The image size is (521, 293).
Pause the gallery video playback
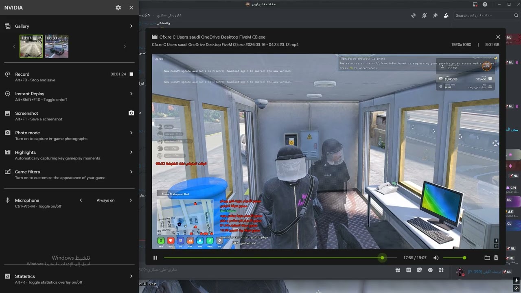(x=155, y=258)
